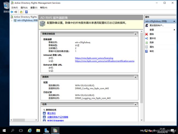
Task: Collapse the 群集详细信息 section
Action: (136, 34)
